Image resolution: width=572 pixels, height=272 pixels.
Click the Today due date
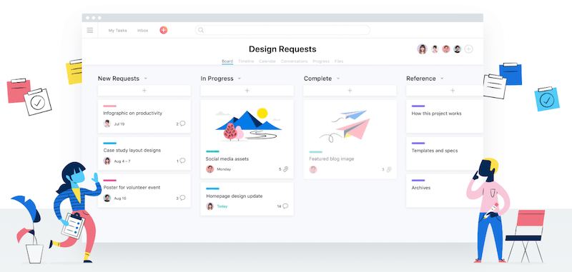(222, 206)
